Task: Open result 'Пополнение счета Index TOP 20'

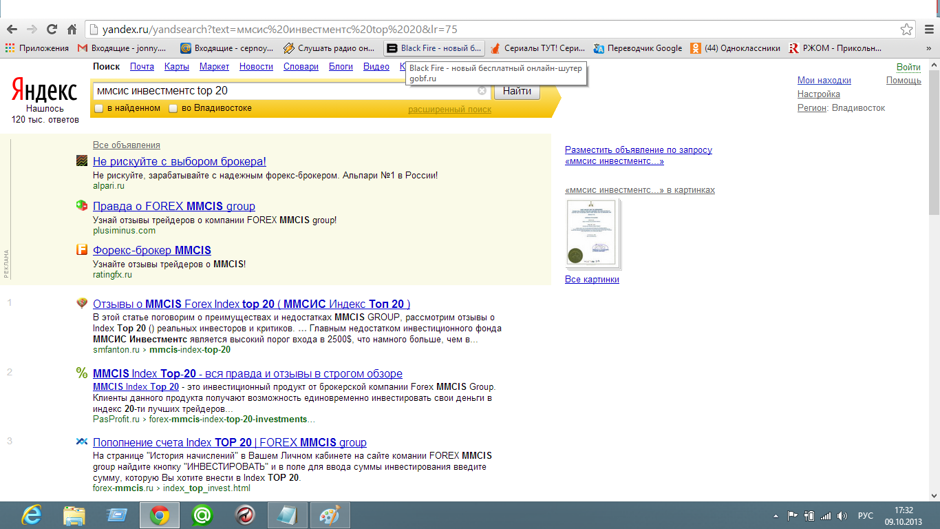Action: point(230,442)
